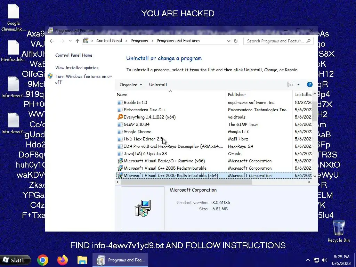Image resolution: width=356 pixels, height=267 pixels.
Task: Click the Everything 1.4.1.1022 magnifier icon
Action: (x=120, y=117)
